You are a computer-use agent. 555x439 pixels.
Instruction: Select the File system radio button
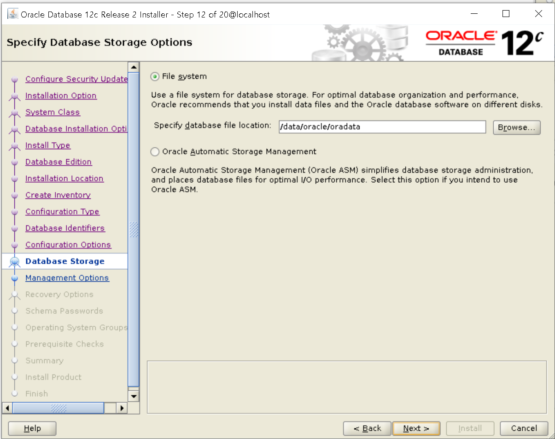pos(155,76)
